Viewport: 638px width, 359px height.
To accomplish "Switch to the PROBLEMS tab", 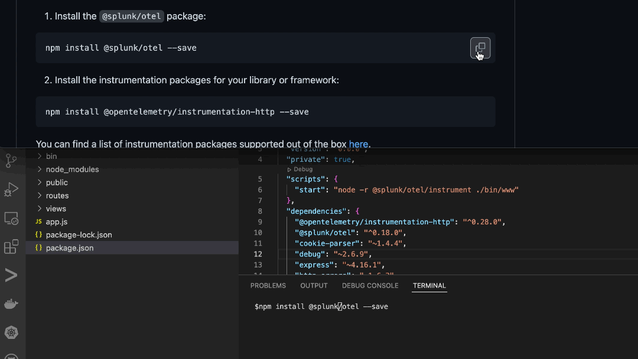I will click(268, 285).
